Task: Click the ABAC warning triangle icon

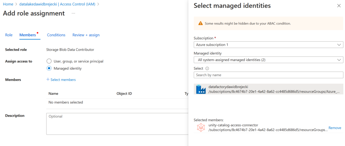Action: pos(200,23)
